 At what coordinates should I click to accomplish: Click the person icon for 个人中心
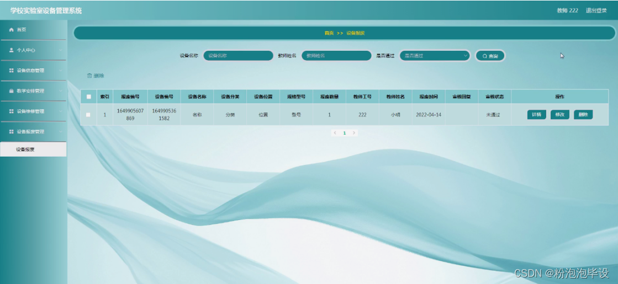(12, 50)
